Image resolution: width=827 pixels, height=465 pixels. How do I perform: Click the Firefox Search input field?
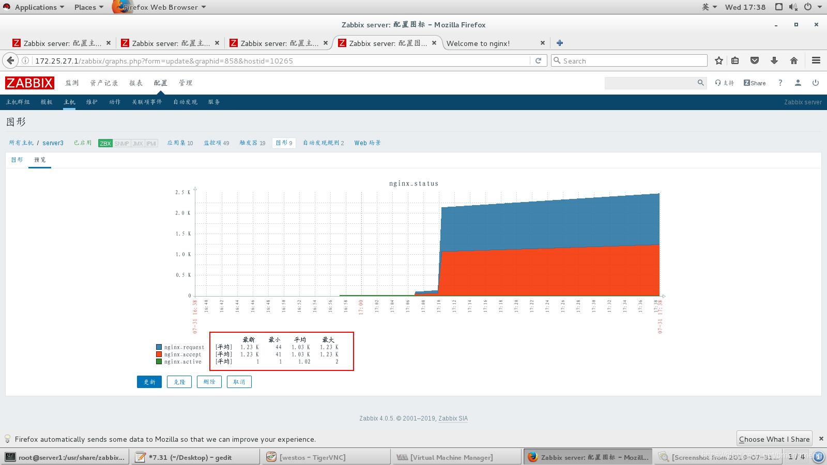tap(629, 60)
